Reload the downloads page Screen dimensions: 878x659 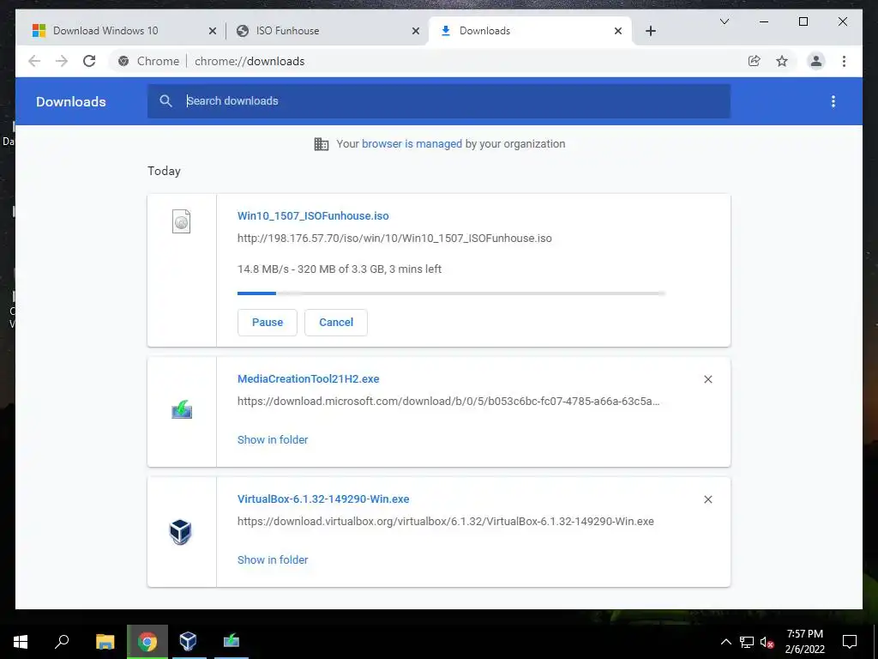click(x=89, y=61)
